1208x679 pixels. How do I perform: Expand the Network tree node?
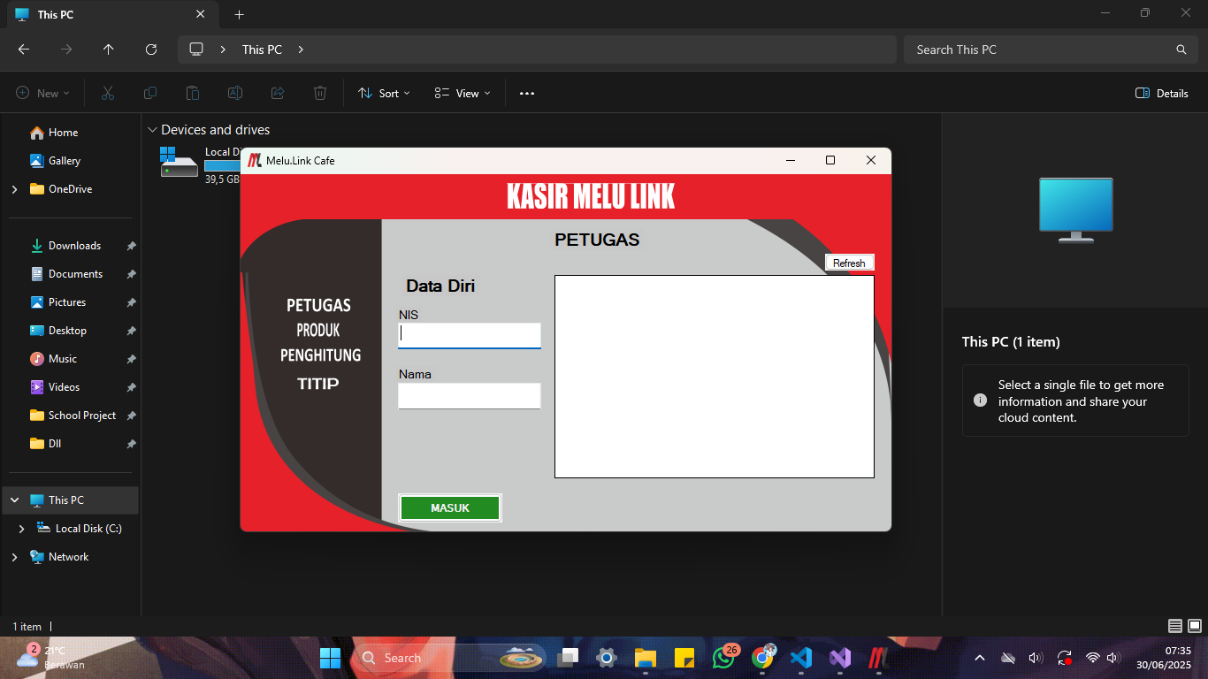(14, 557)
